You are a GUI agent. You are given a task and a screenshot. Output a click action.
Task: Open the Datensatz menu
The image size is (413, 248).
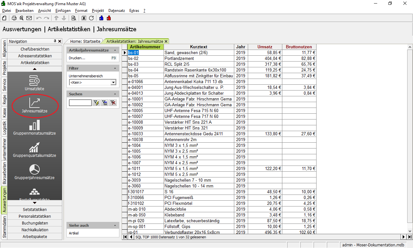coord(116,11)
